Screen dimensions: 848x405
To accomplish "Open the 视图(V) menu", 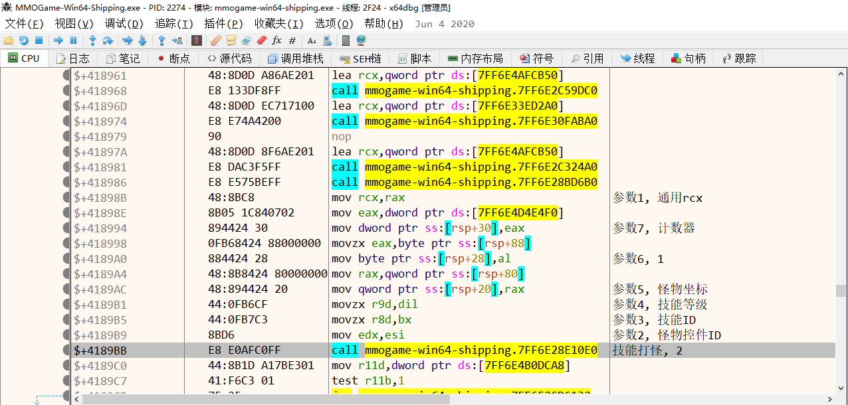I will (x=74, y=24).
